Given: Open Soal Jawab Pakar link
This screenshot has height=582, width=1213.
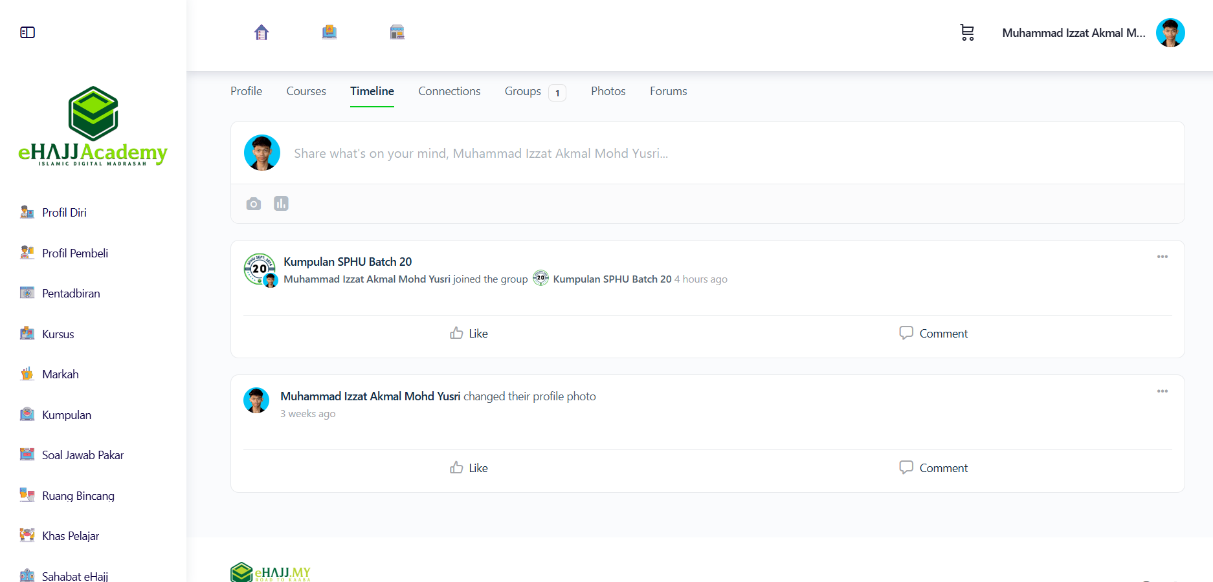Looking at the screenshot, I should pos(83,455).
